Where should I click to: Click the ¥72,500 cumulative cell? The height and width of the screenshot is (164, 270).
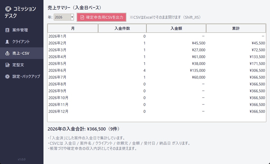click(258, 50)
